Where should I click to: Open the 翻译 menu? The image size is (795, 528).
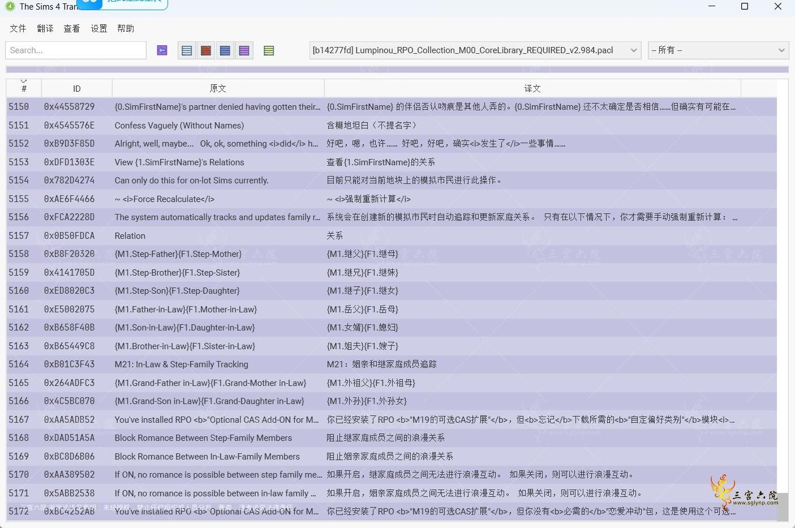[x=45, y=28]
